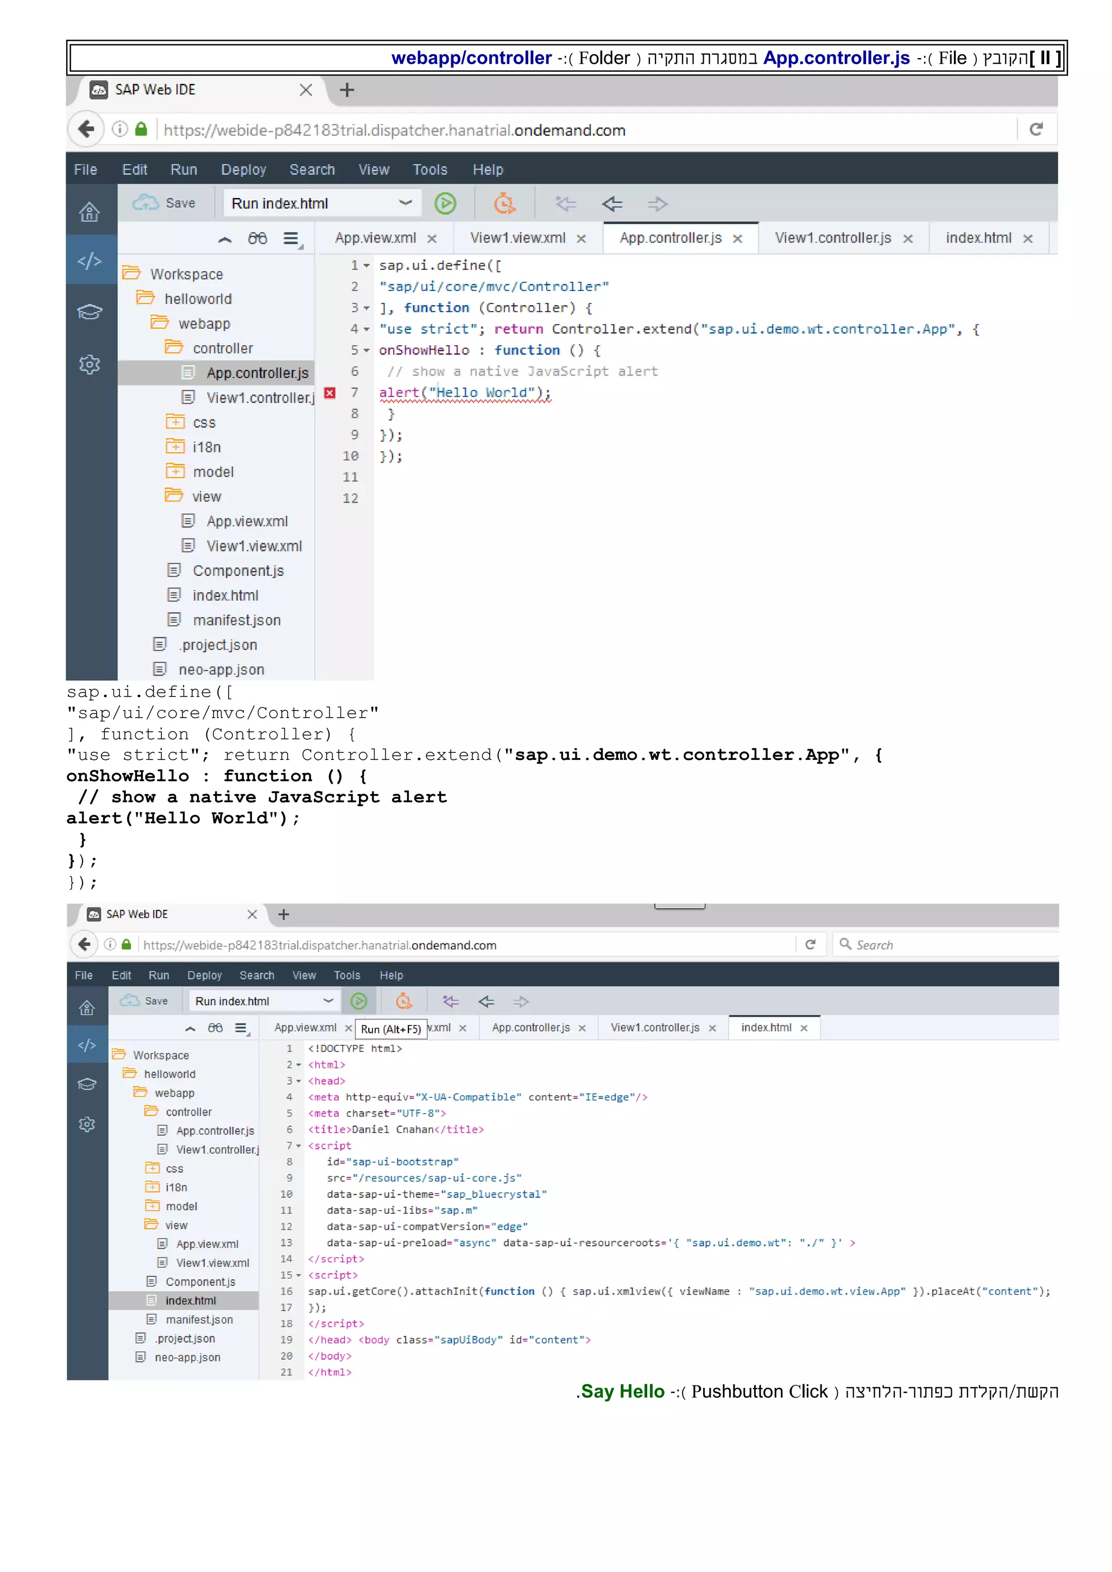Viewport: 1112px width, 1572px height.
Task: Click the Save button in bottom screenshot
Action: [x=144, y=1001]
